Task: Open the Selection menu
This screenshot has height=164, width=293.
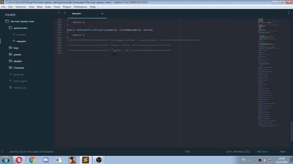Action: (21, 7)
